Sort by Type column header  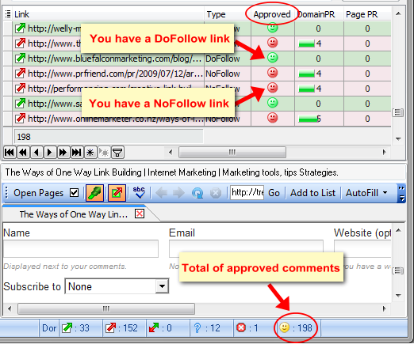tap(228, 14)
